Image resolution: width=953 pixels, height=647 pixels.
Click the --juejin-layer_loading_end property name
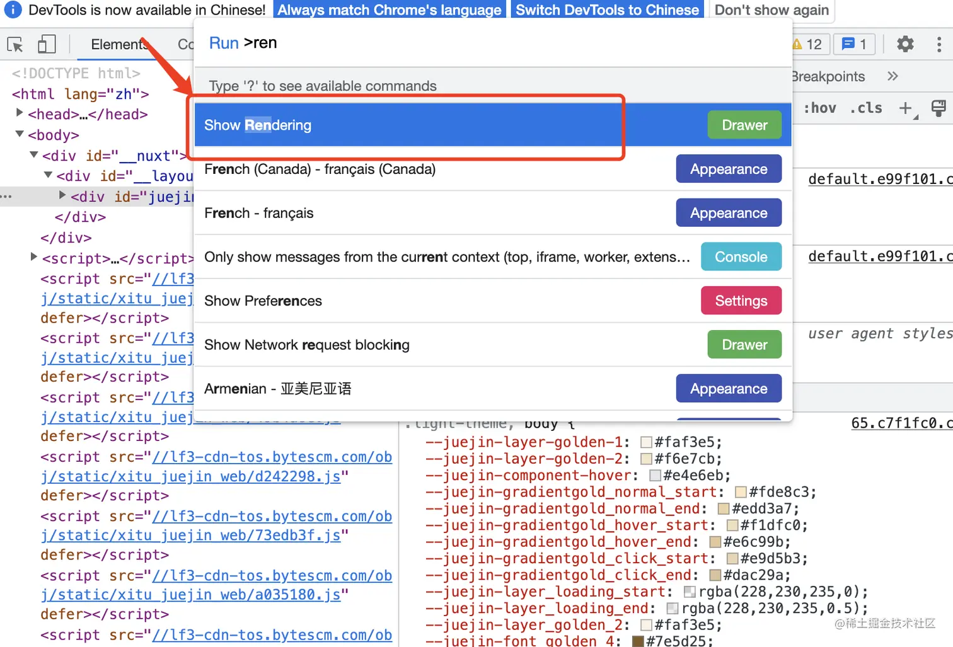click(x=537, y=609)
